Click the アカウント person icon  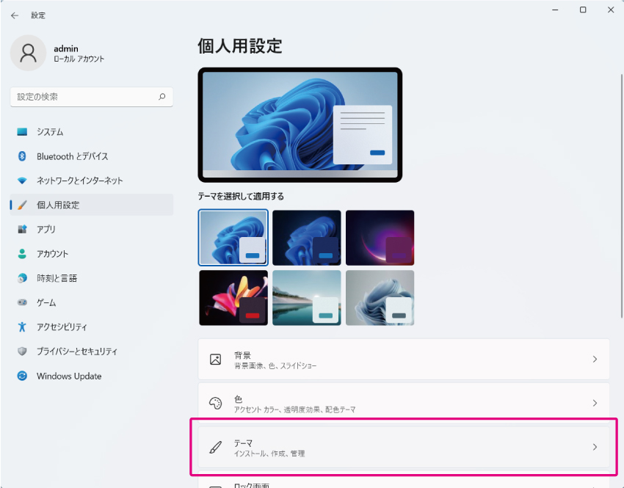coord(22,254)
